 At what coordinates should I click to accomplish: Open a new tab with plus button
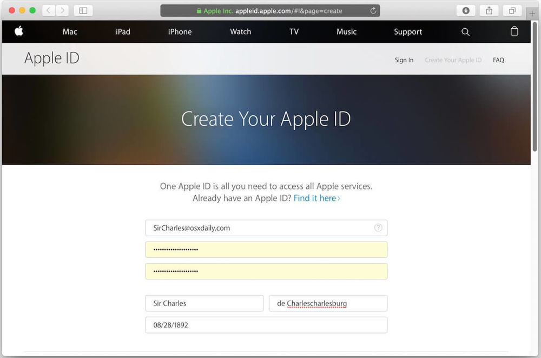(x=532, y=14)
